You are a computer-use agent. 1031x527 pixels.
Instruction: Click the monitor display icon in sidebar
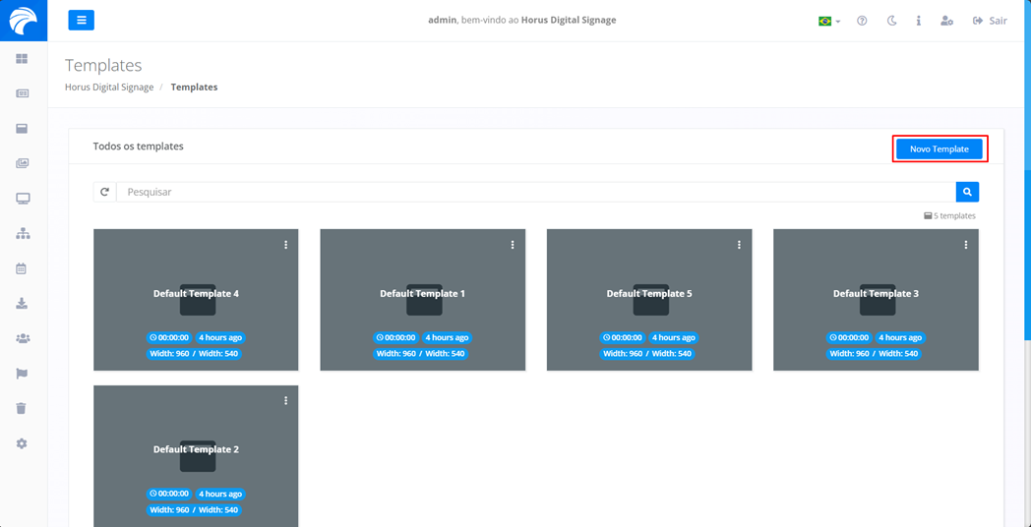click(22, 199)
